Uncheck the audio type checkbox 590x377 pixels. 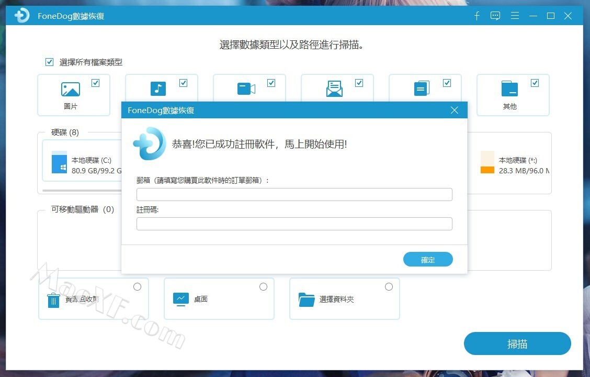(183, 83)
